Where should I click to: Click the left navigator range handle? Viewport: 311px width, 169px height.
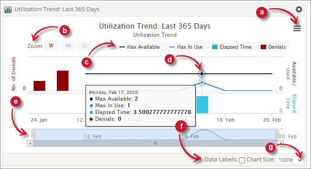pos(33,135)
